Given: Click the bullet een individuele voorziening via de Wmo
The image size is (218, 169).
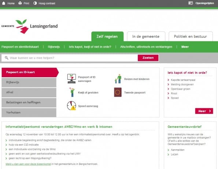Looking at the screenshot, I should click(x=32, y=149).
